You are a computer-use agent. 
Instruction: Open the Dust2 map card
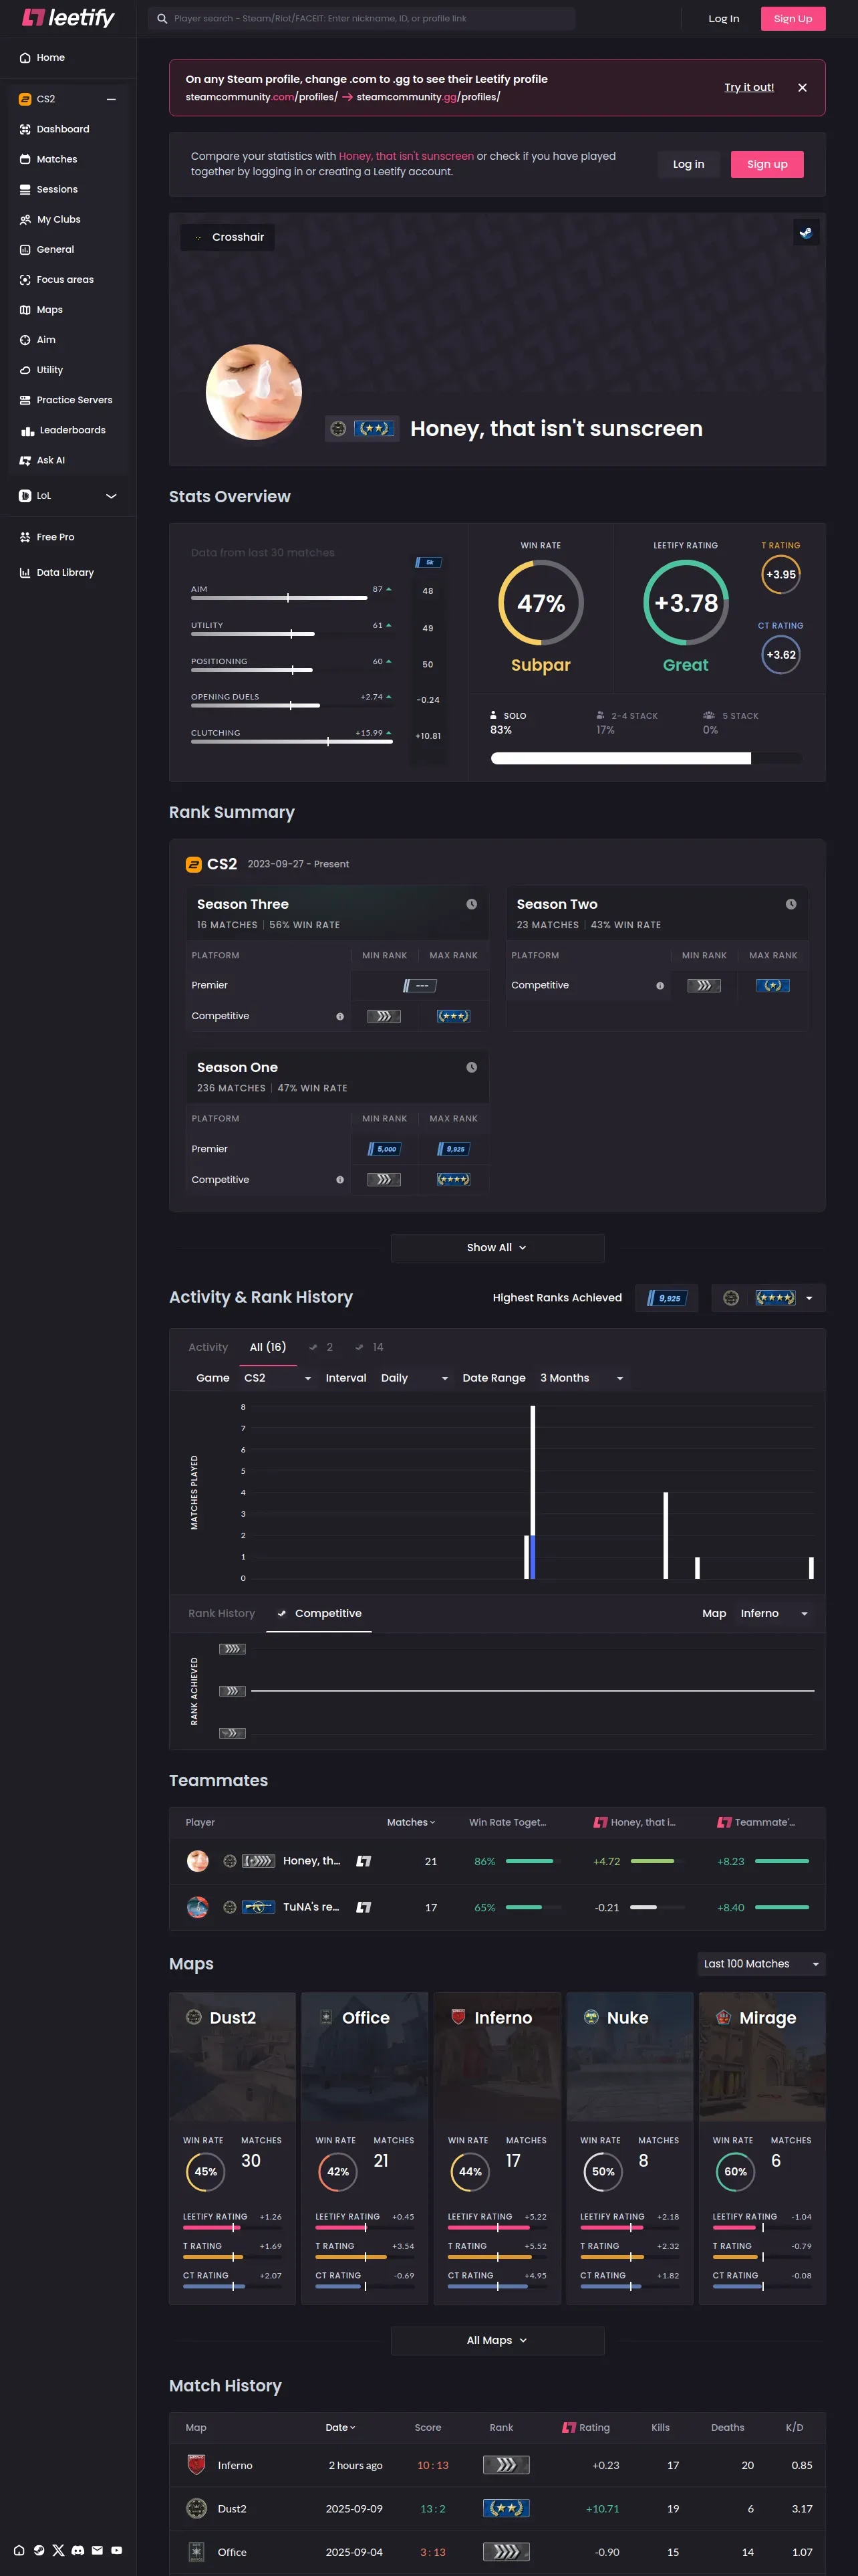pos(233,2148)
